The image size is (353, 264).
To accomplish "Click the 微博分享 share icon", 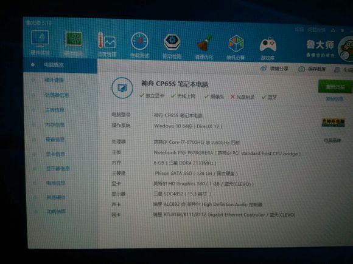I will pyautogui.click(x=263, y=69).
